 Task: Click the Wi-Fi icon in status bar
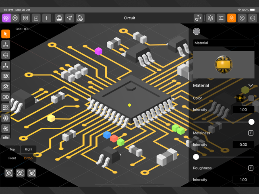tap(239, 10)
